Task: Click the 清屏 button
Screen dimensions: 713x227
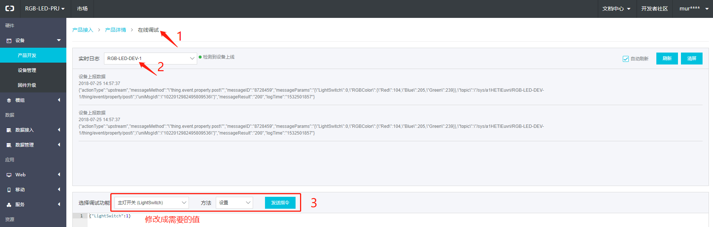Action: (691, 59)
